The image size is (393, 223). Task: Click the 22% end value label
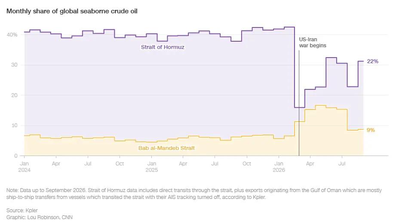373,61
